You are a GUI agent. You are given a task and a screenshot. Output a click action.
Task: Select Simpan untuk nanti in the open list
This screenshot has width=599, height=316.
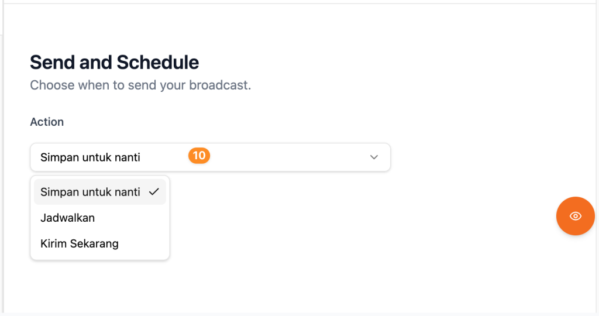(90, 192)
